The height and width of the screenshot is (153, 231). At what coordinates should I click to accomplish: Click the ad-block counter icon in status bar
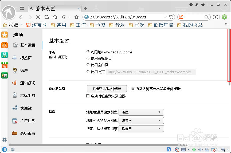[215, 150]
